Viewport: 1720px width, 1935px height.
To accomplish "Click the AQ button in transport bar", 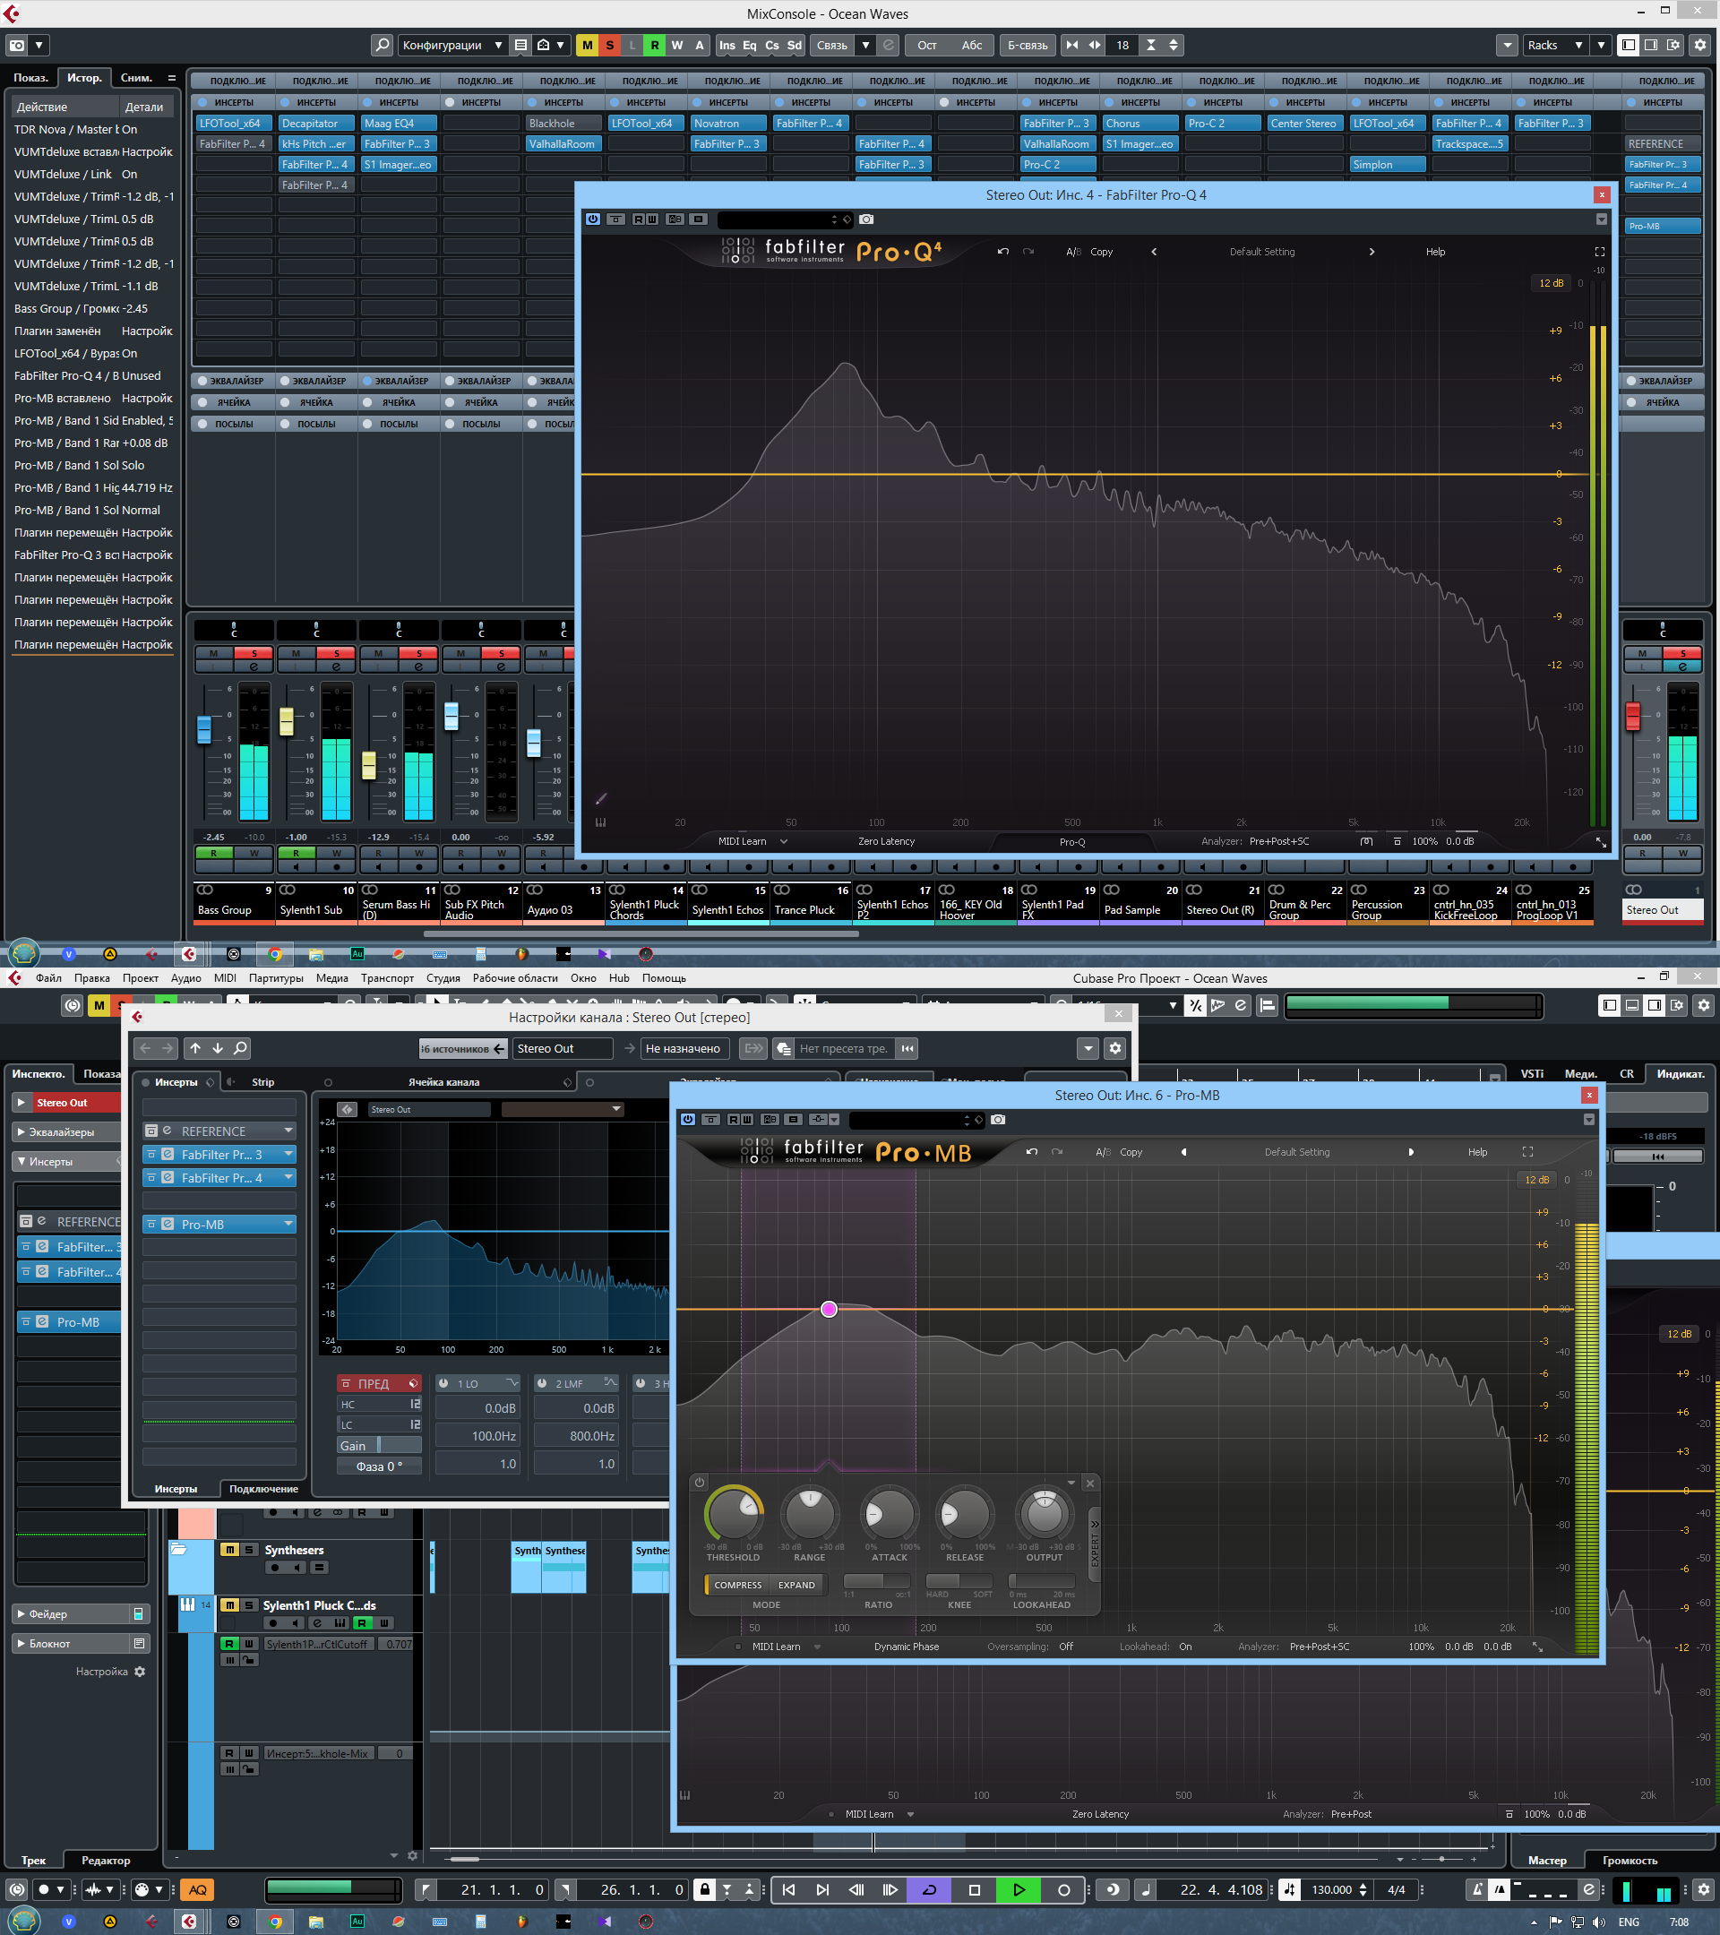I will (197, 1889).
